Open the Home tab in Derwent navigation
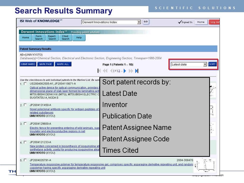The image size is (244, 183). point(25,38)
